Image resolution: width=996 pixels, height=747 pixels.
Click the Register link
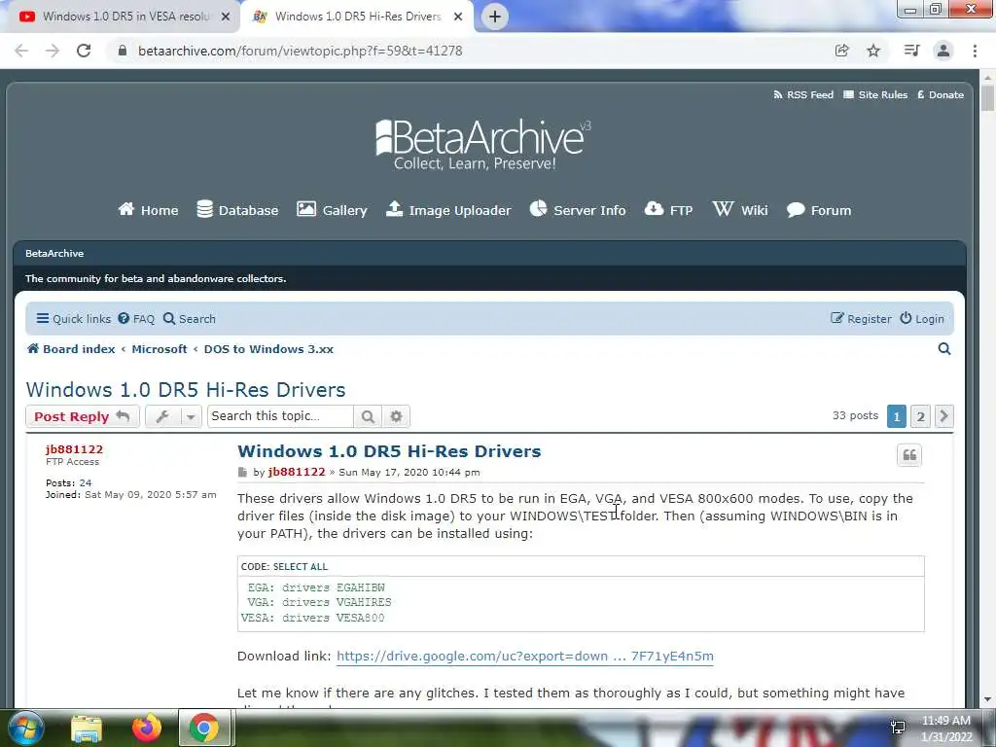point(861,319)
